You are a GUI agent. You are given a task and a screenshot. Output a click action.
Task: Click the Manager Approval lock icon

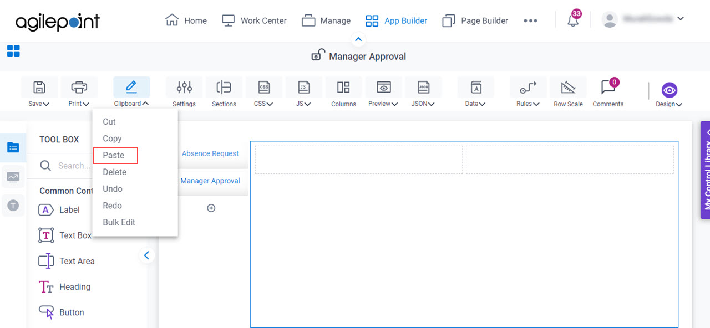coord(317,55)
